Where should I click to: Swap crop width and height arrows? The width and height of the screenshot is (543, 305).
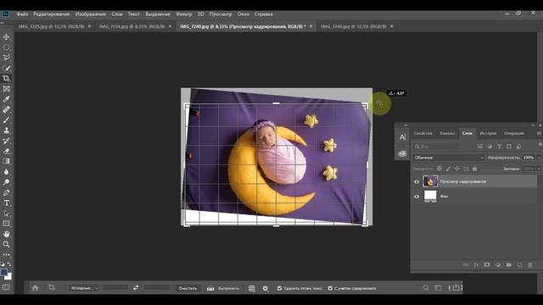coord(136,288)
